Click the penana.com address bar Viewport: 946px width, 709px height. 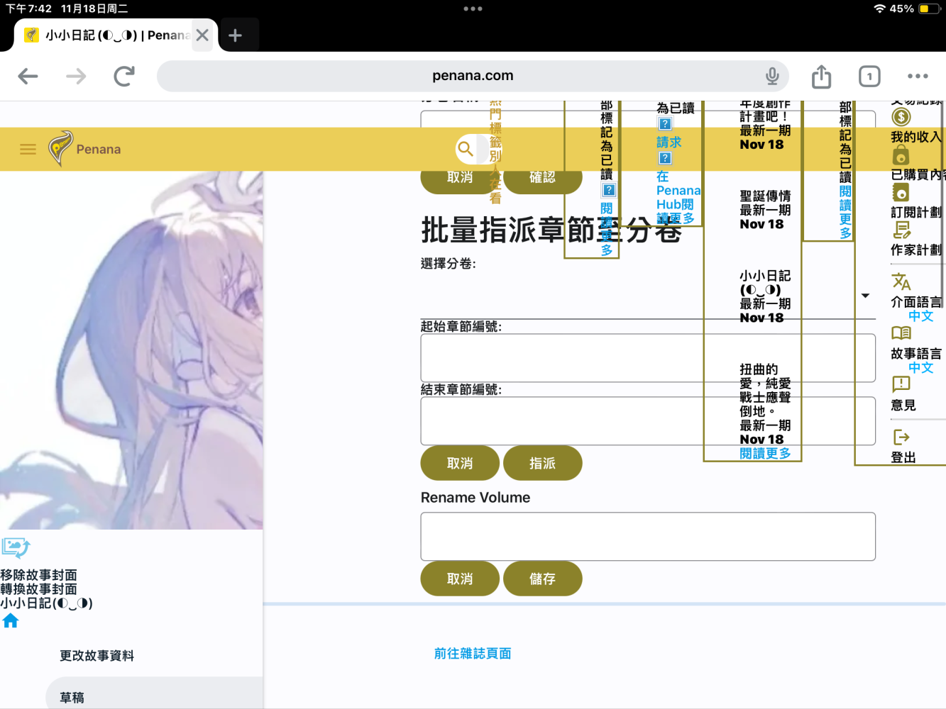click(473, 76)
